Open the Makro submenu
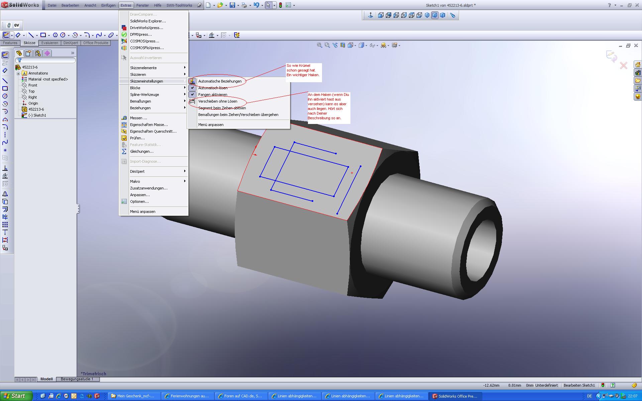 point(154,181)
